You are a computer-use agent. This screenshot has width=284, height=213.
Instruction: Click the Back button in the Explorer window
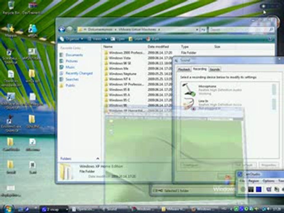[x=62, y=29]
